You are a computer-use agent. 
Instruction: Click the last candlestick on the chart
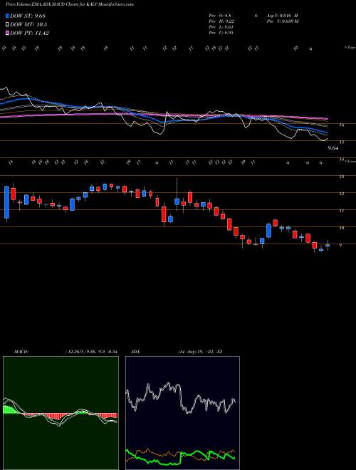coord(328,245)
